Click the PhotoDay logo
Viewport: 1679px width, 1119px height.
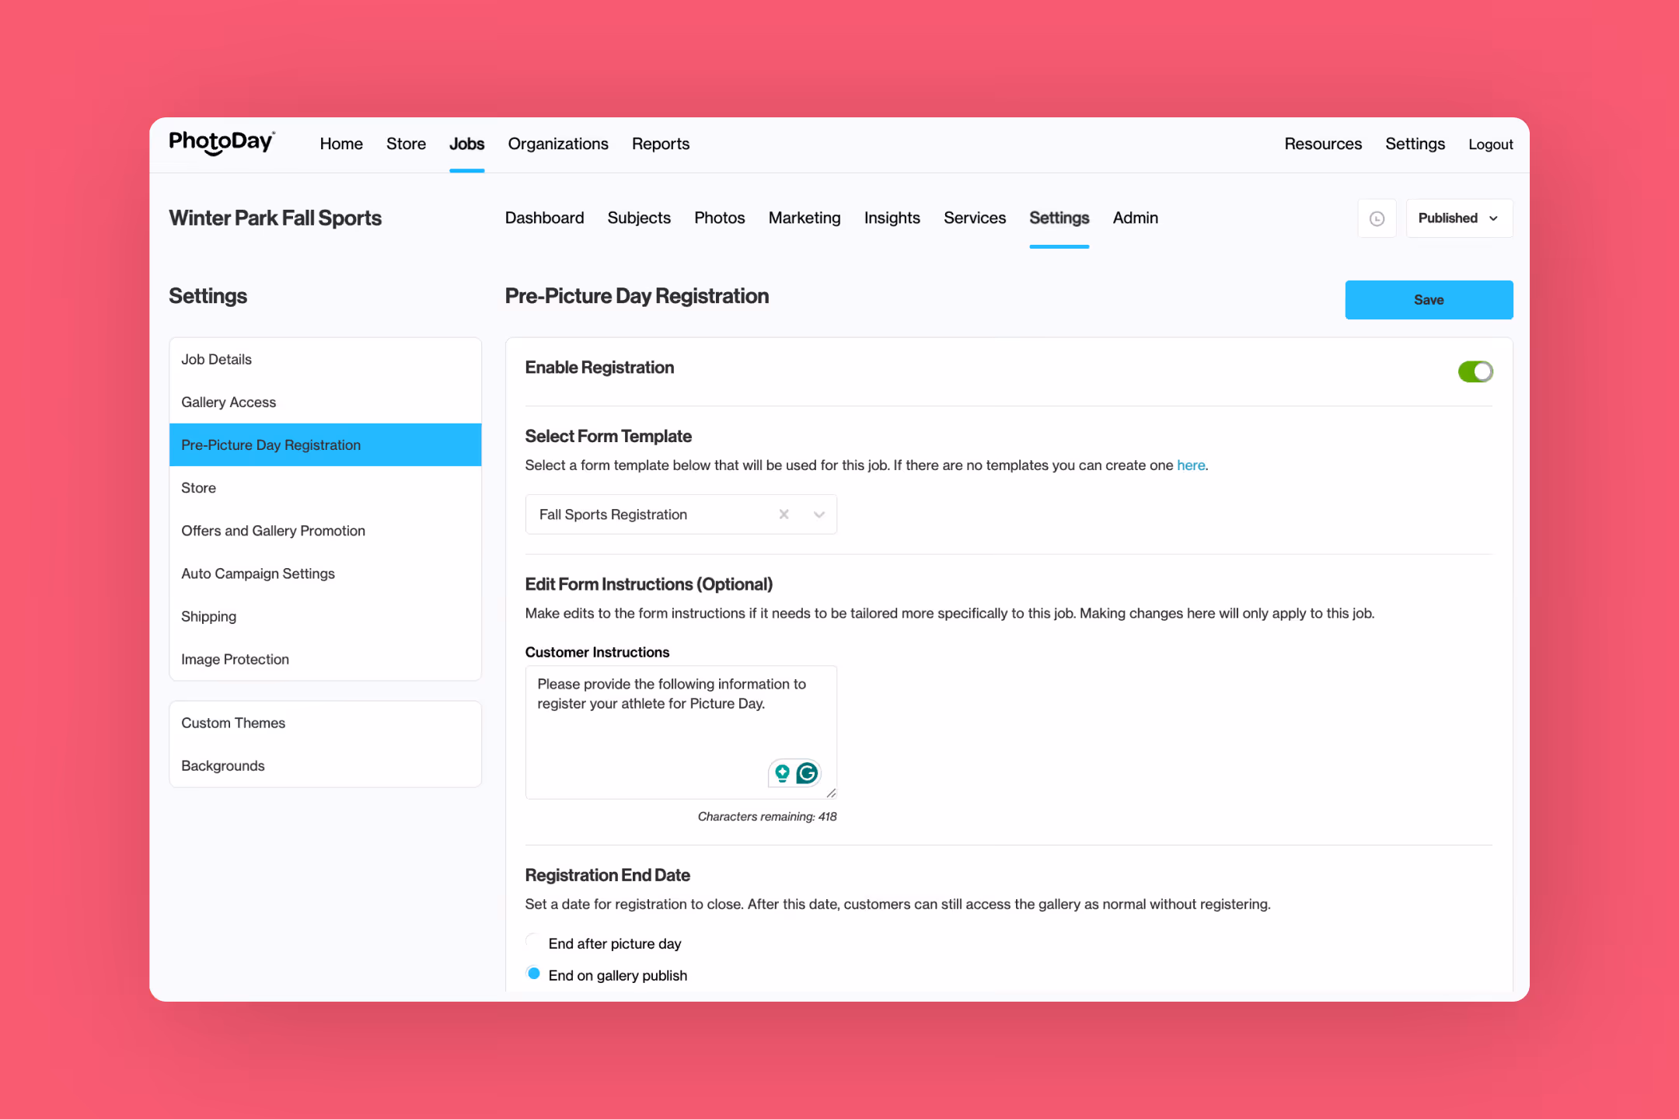(222, 143)
